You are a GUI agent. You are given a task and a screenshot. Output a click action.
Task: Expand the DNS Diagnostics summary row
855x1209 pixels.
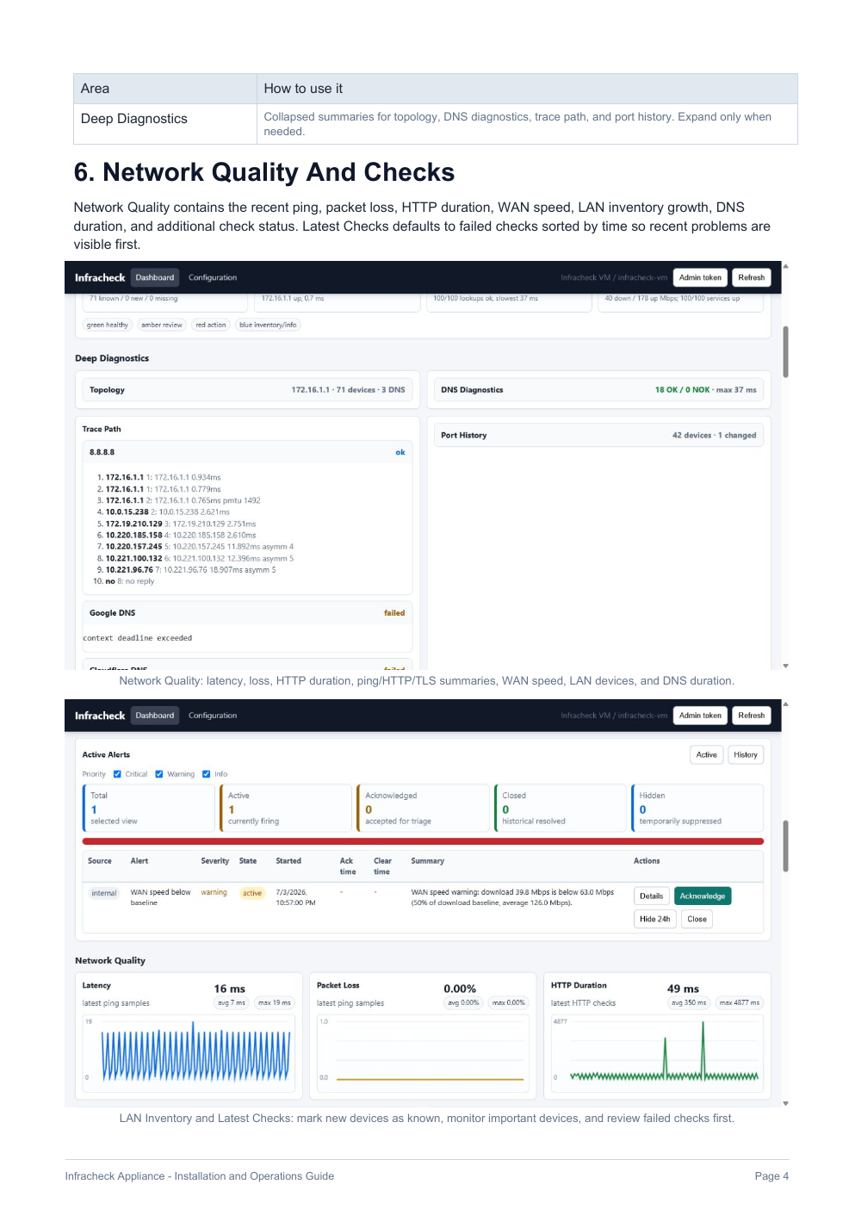point(598,390)
